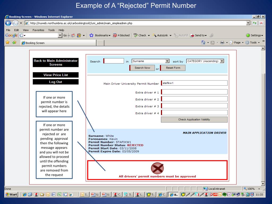Image resolution: width=272 pixels, height=204 pixels.
Task: Click the Search text field
Action: coord(114,61)
